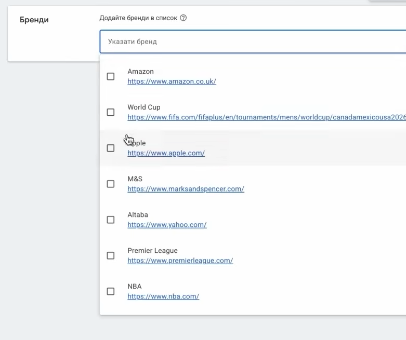Screen dimensions: 406x340
Task: Tick the World Cup checkbox
Action: coord(111,112)
